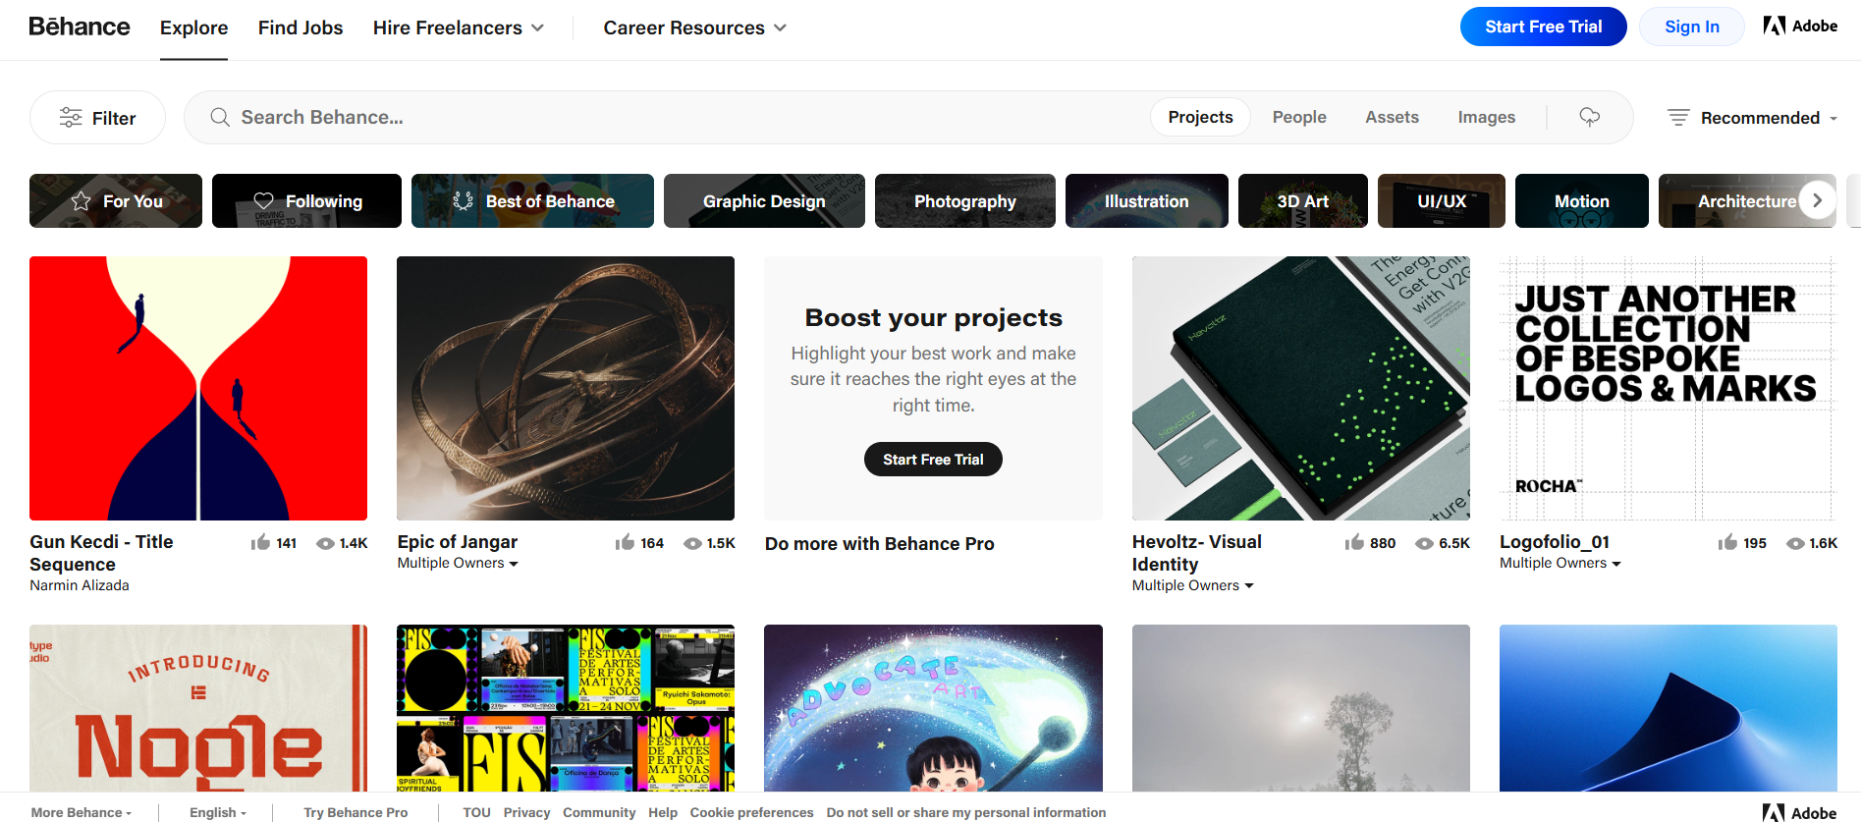Open Do not sell or share link
The height and width of the screenshot is (822, 1861).
[966, 812]
